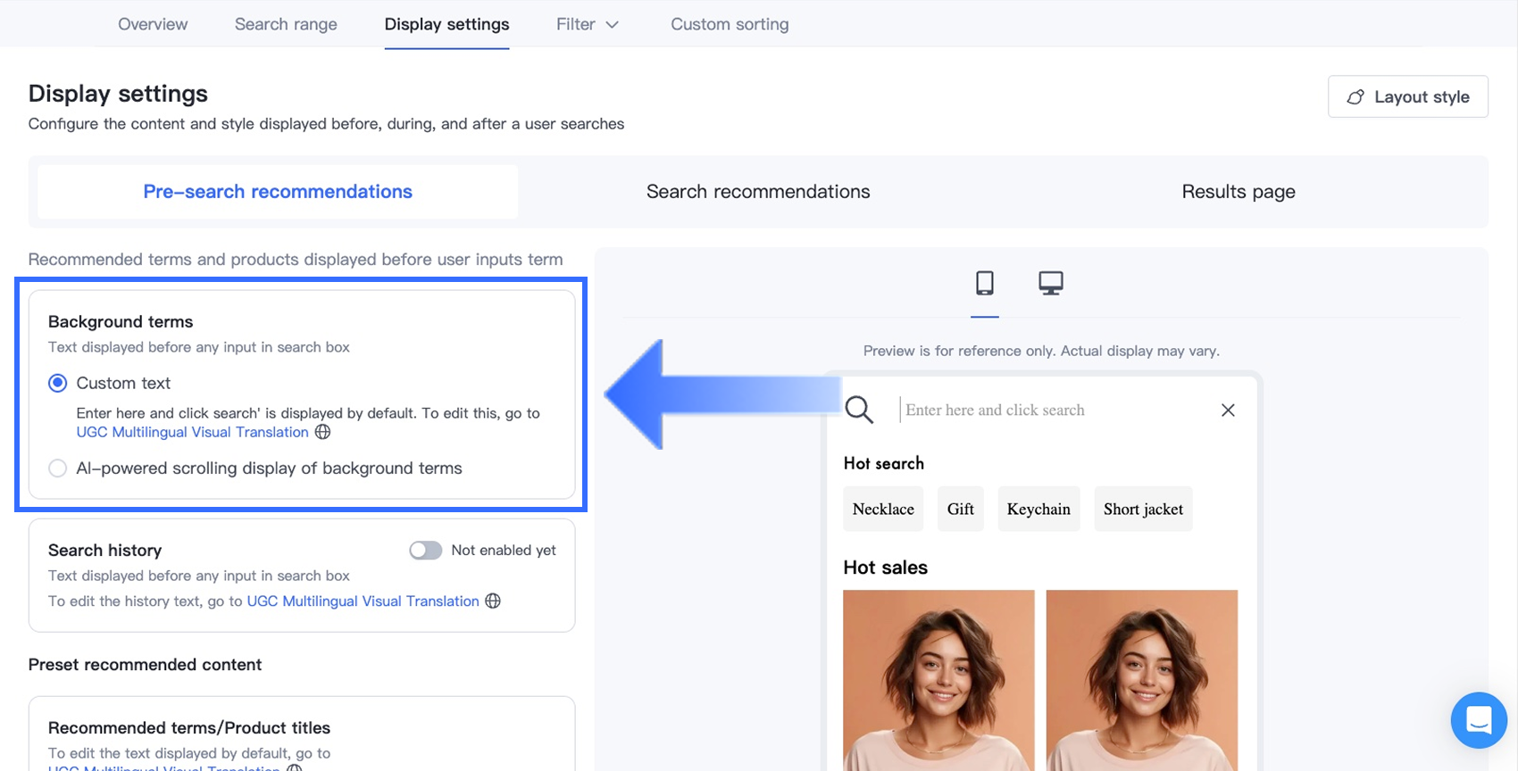Click the magnifier icon in preview
Screen dimensions: 1518x771
(x=859, y=410)
